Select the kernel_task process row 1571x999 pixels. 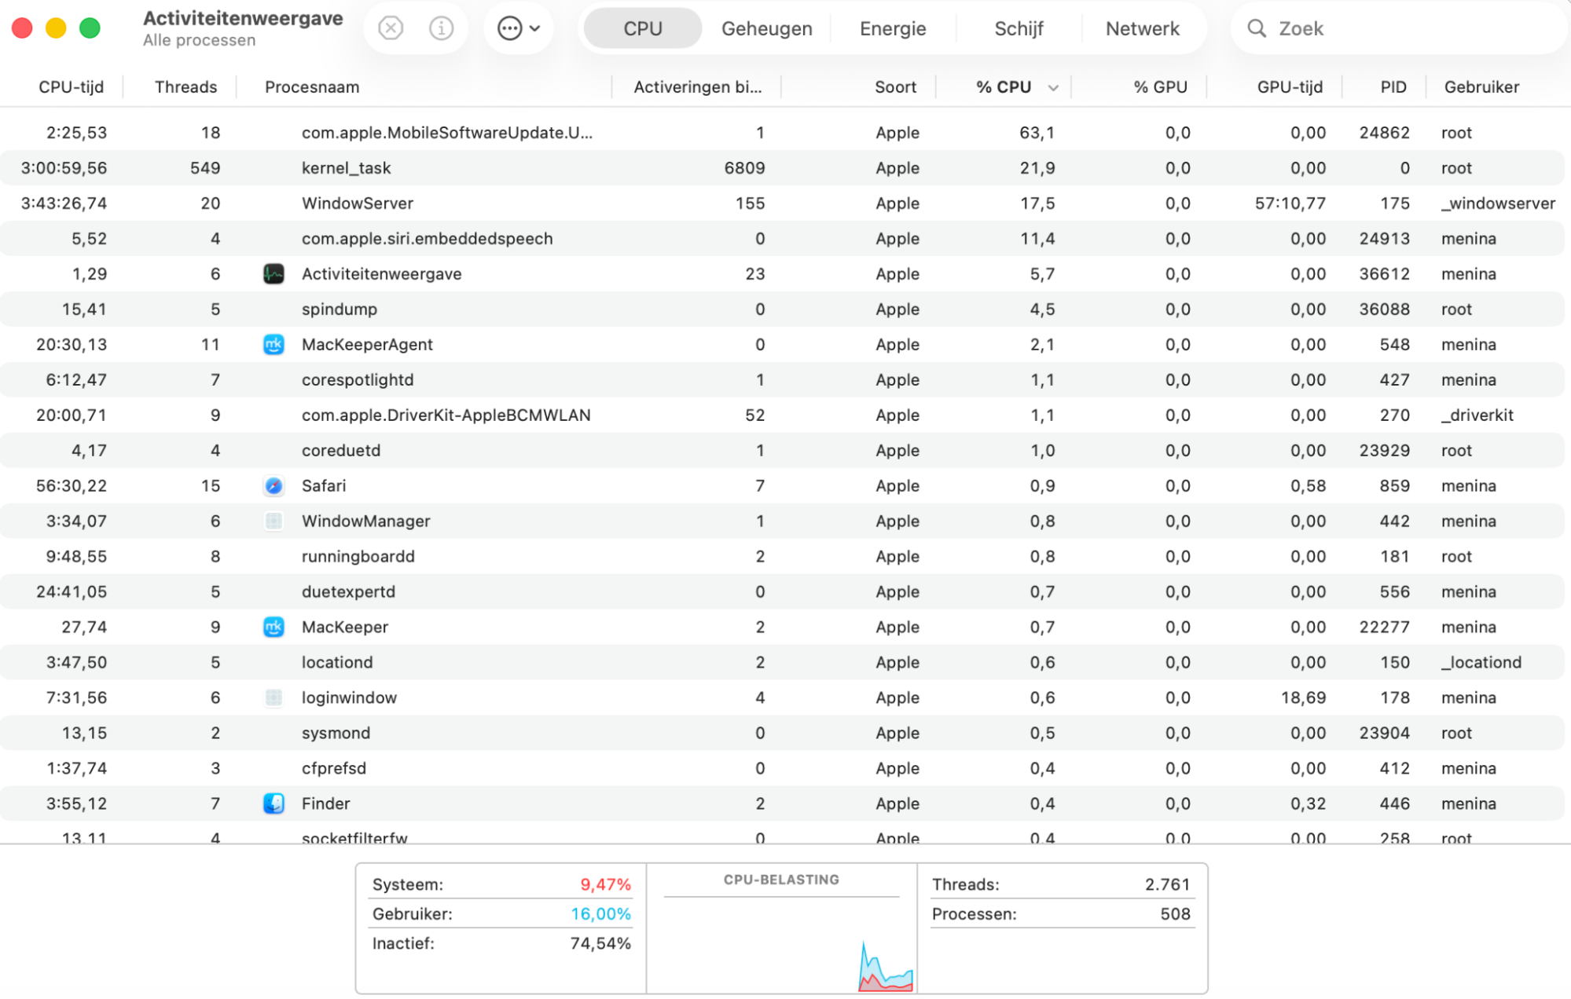[782, 168]
